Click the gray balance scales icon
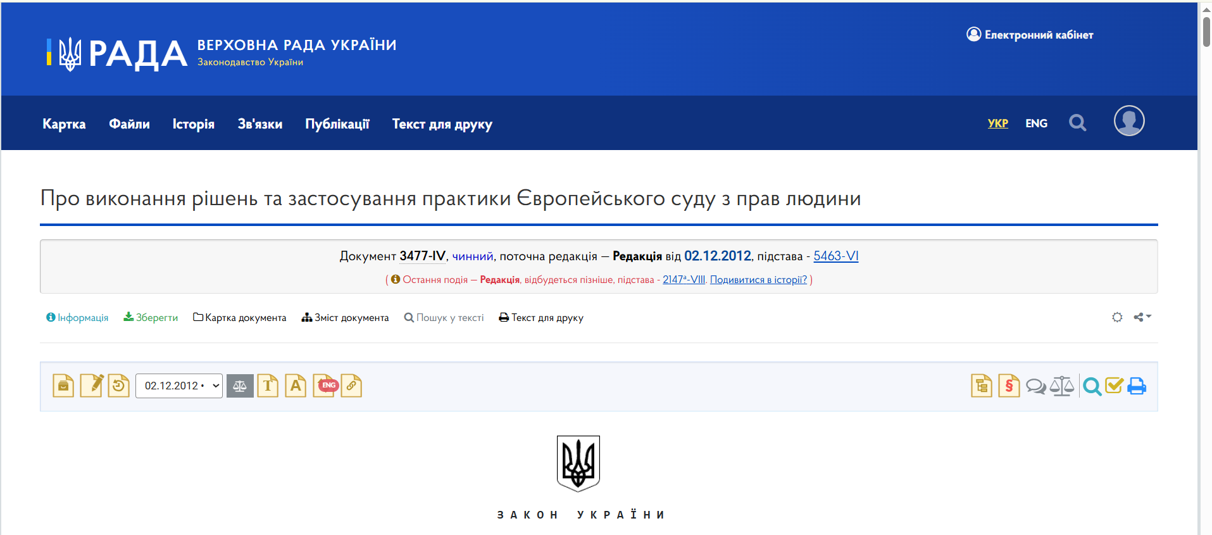The width and height of the screenshot is (1212, 535). click(1062, 386)
